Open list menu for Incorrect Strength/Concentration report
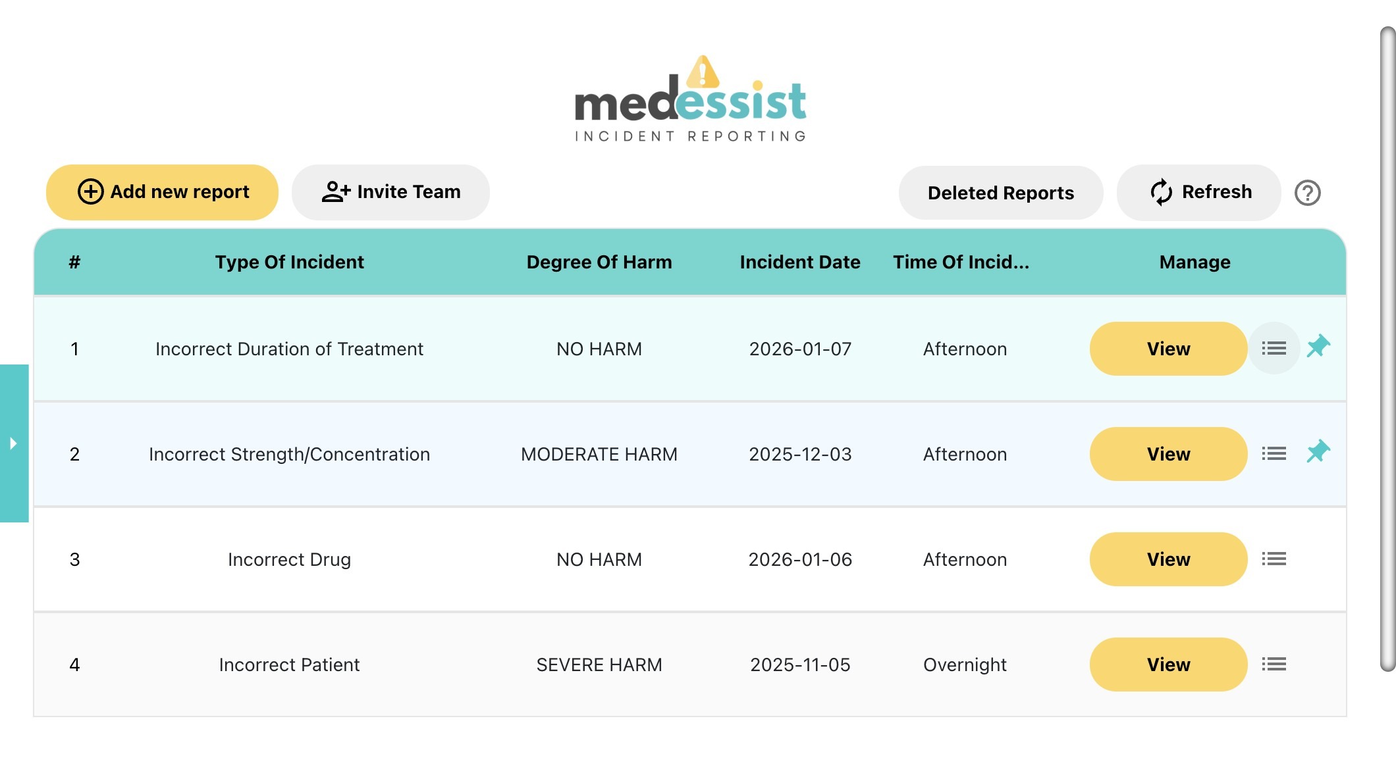 (x=1274, y=454)
